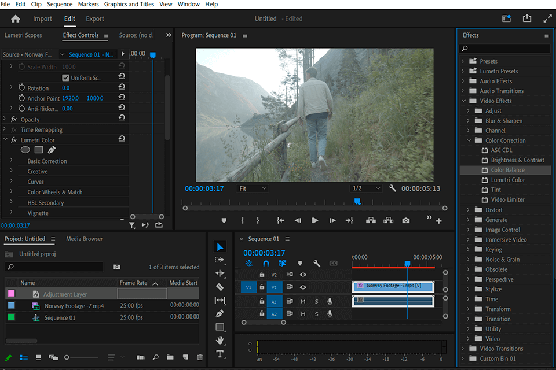
Task: Select the Type tool
Action: tap(220, 354)
